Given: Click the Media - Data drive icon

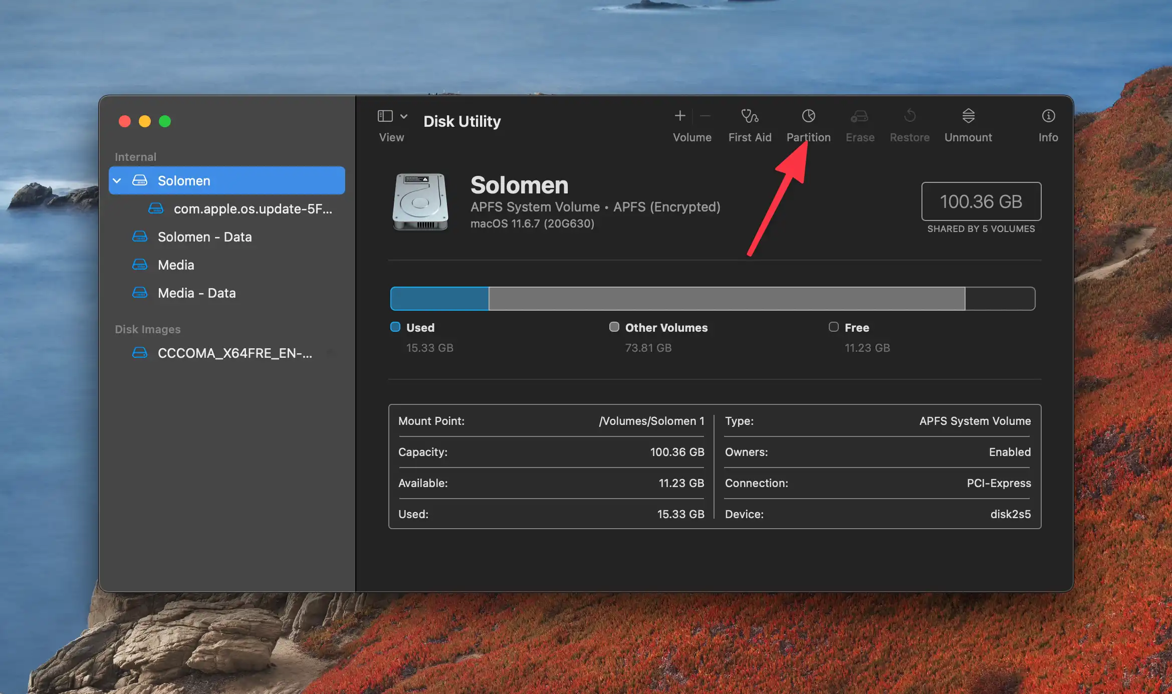Looking at the screenshot, I should pyautogui.click(x=140, y=292).
